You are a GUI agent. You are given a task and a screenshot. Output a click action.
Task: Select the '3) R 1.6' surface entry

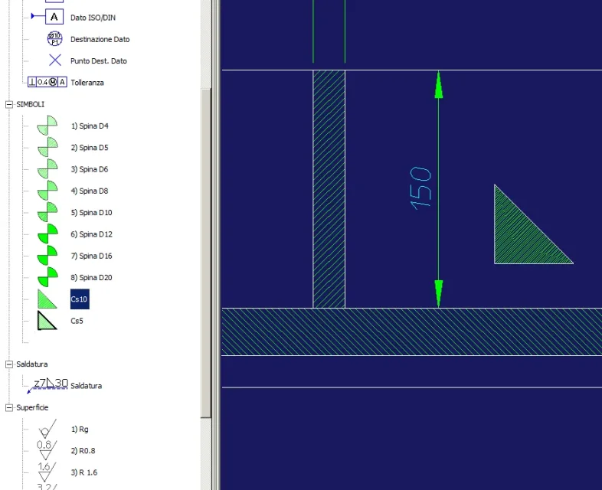pos(84,472)
